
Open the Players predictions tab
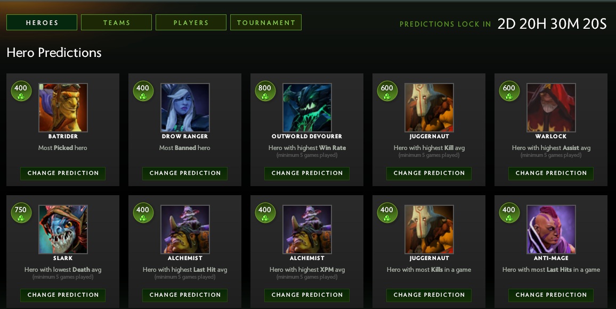[191, 22]
